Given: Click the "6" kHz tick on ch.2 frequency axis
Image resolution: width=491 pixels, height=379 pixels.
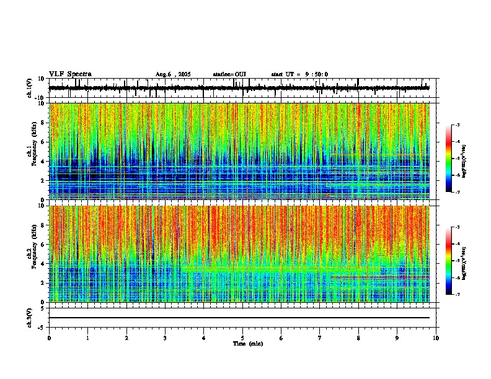Looking at the screenshot, I should click(x=43, y=245).
